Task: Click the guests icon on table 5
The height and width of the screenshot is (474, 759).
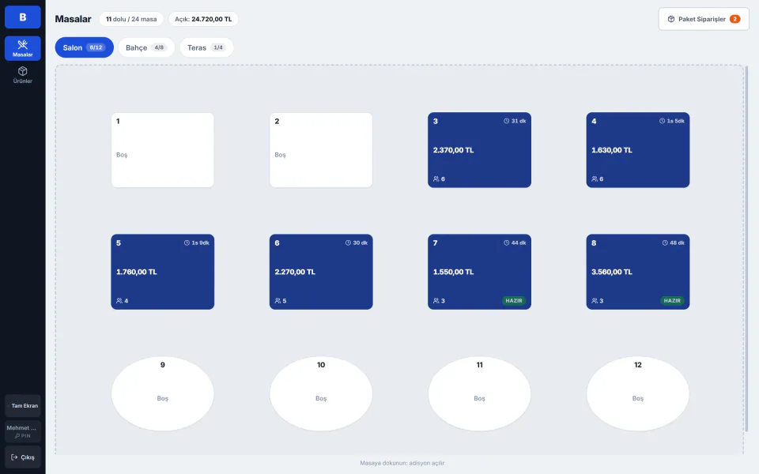Action: (119, 301)
